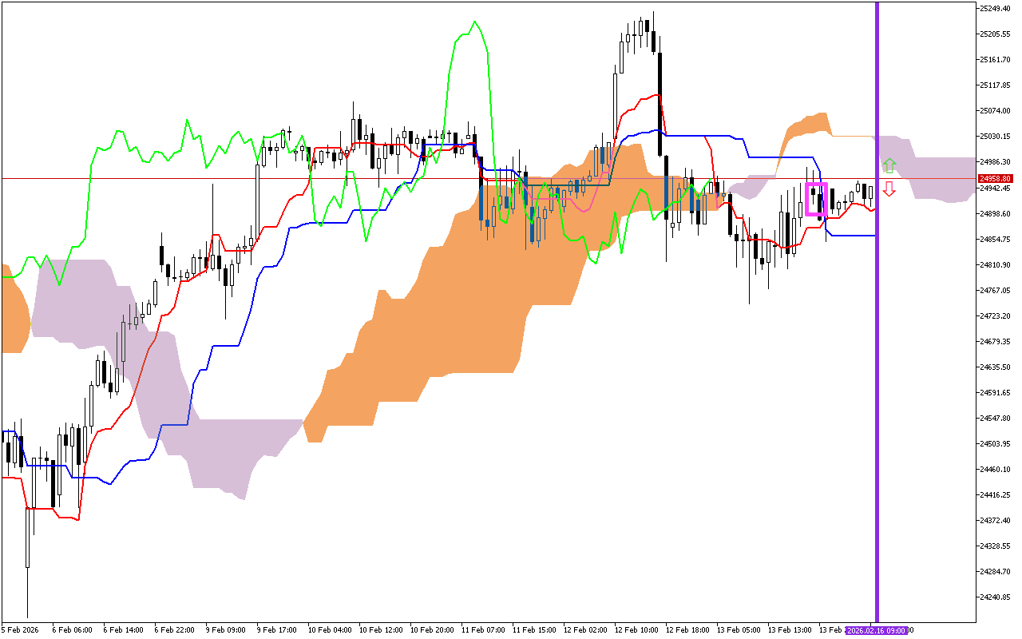Viewport: 1022px width, 639px height.
Task: Click the small orange cloud above magenta rectangle
Action: click(806, 128)
